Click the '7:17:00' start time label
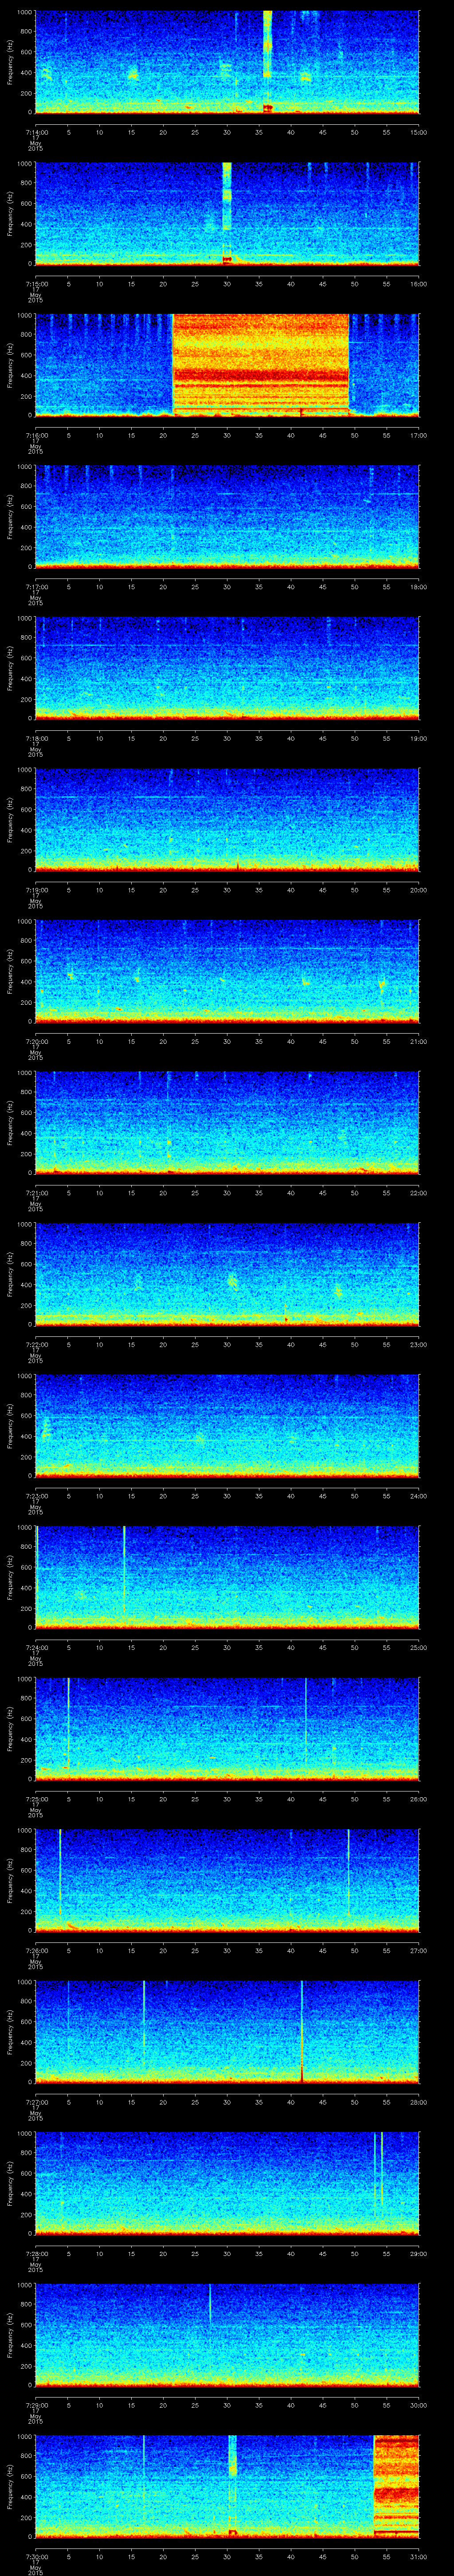Image resolution: width=454 pixels, height=2576 pixels. tap(36, 586)
